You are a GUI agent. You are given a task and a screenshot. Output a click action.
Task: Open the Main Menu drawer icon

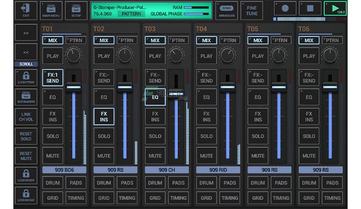pos(51,10)
